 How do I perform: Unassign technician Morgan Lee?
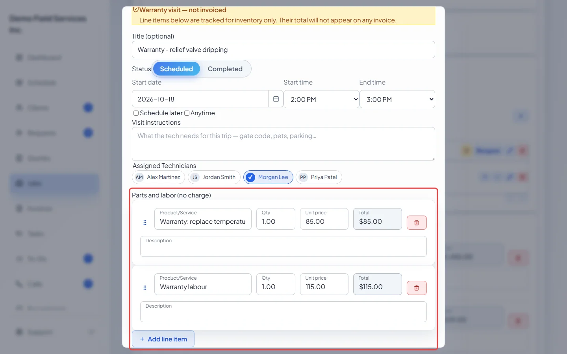268,177
